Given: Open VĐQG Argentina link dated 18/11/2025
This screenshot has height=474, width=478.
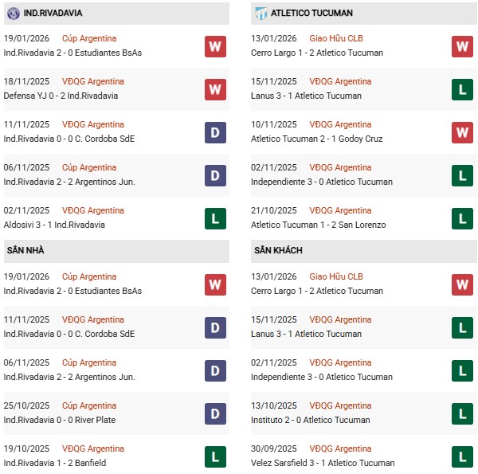Looking at the screenshot, I should pos(93,81).
